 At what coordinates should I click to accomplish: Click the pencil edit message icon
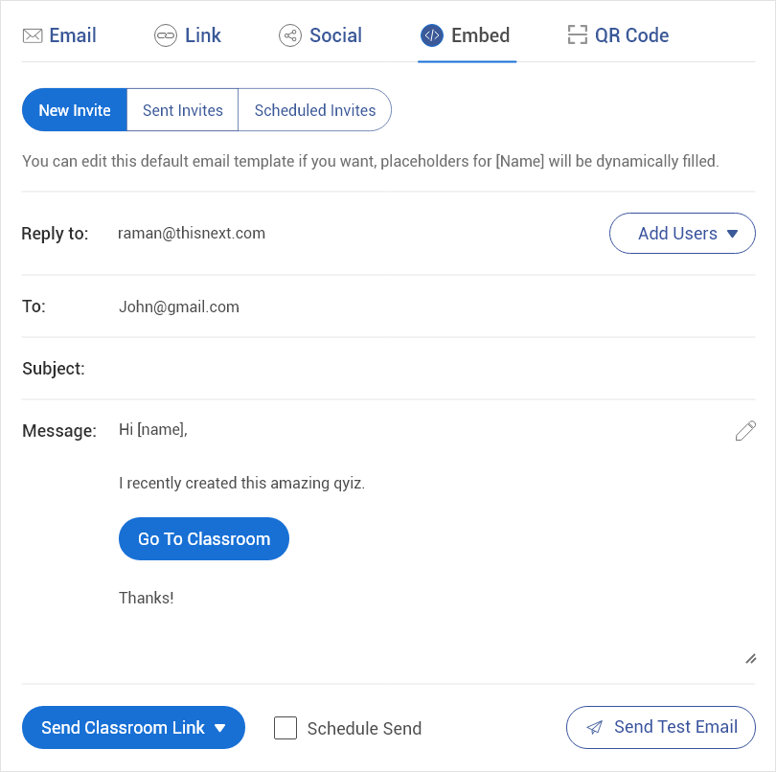(745, 431)
